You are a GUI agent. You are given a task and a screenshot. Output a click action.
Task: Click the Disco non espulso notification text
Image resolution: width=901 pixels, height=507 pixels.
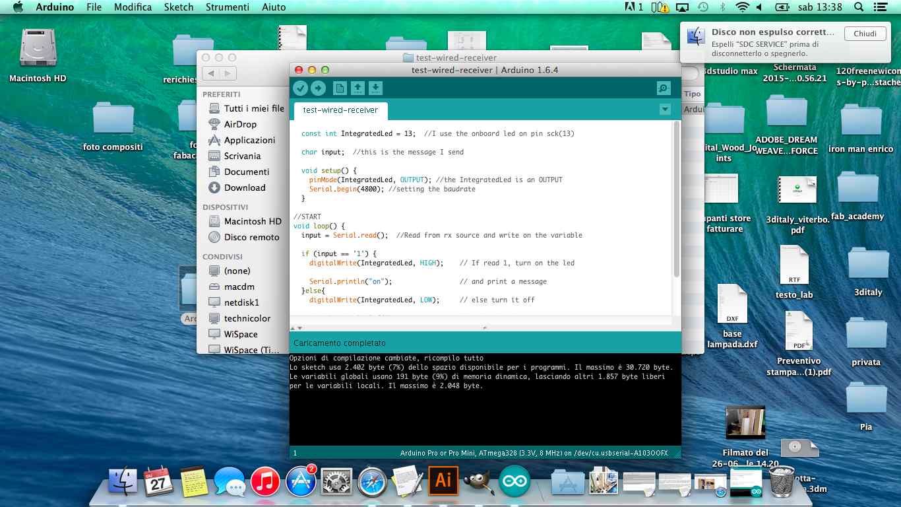click(773, 32)
